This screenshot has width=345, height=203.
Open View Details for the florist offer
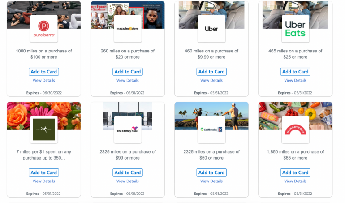(x=44, y=181)
